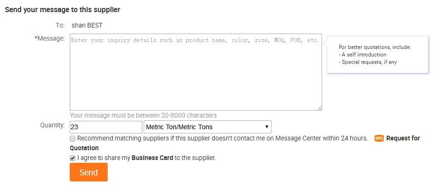This screenshot has width=441, height=188.
Task: Uncheck the agree to share Business Card checkbox
Action: (73, 158)
